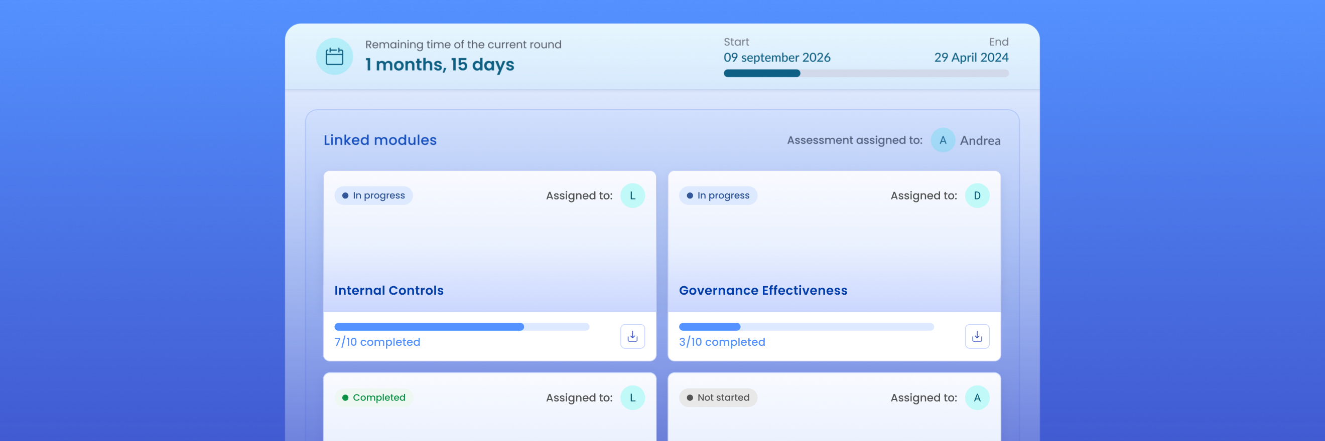Download the Governance Effectiveness module report
Image resolution: width=1325 pixels, height=441 pixels.
[977, 336]
